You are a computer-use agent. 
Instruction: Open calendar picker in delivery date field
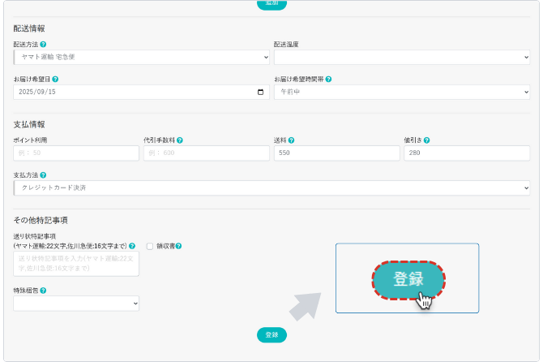click(x=260, y=93)
